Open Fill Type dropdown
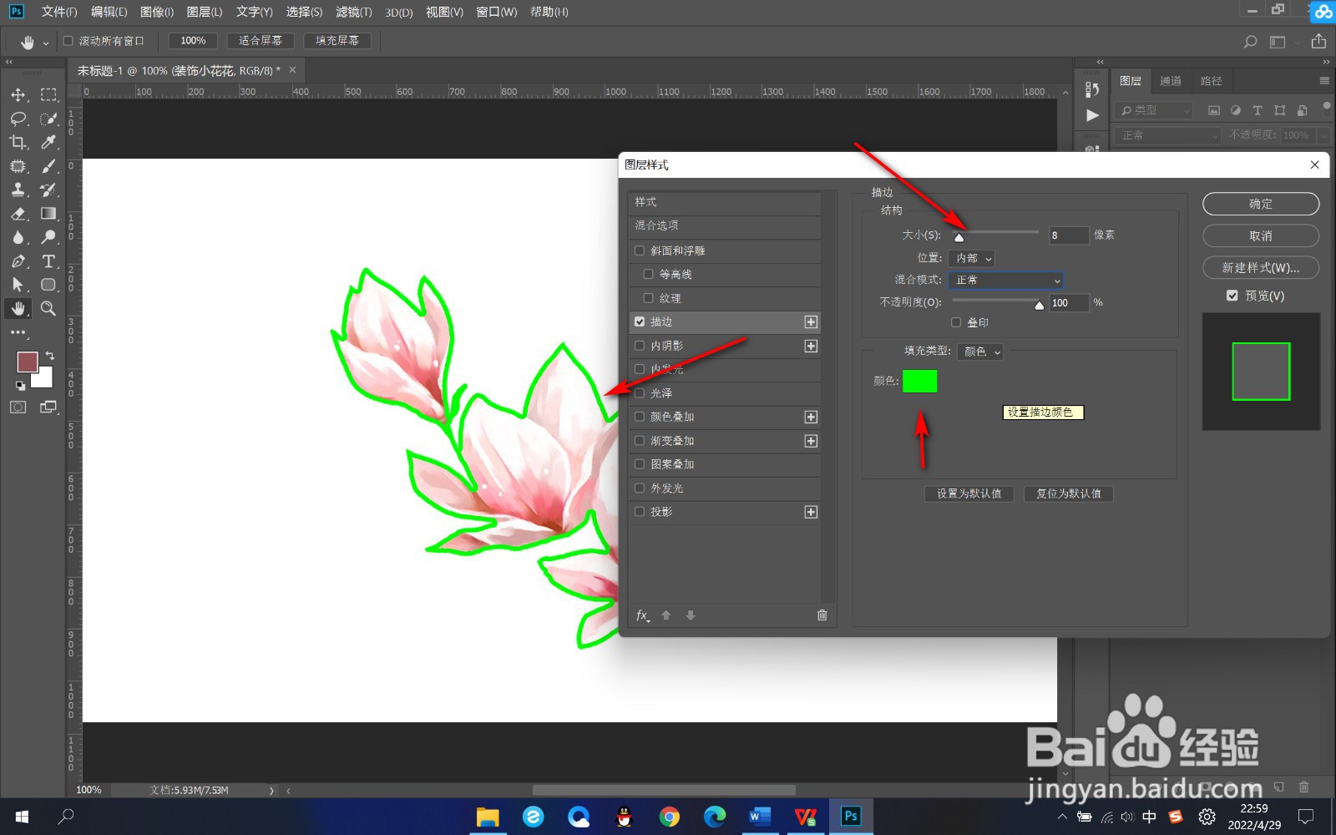This screenshot has height=835, width=1336. [980, 352]
